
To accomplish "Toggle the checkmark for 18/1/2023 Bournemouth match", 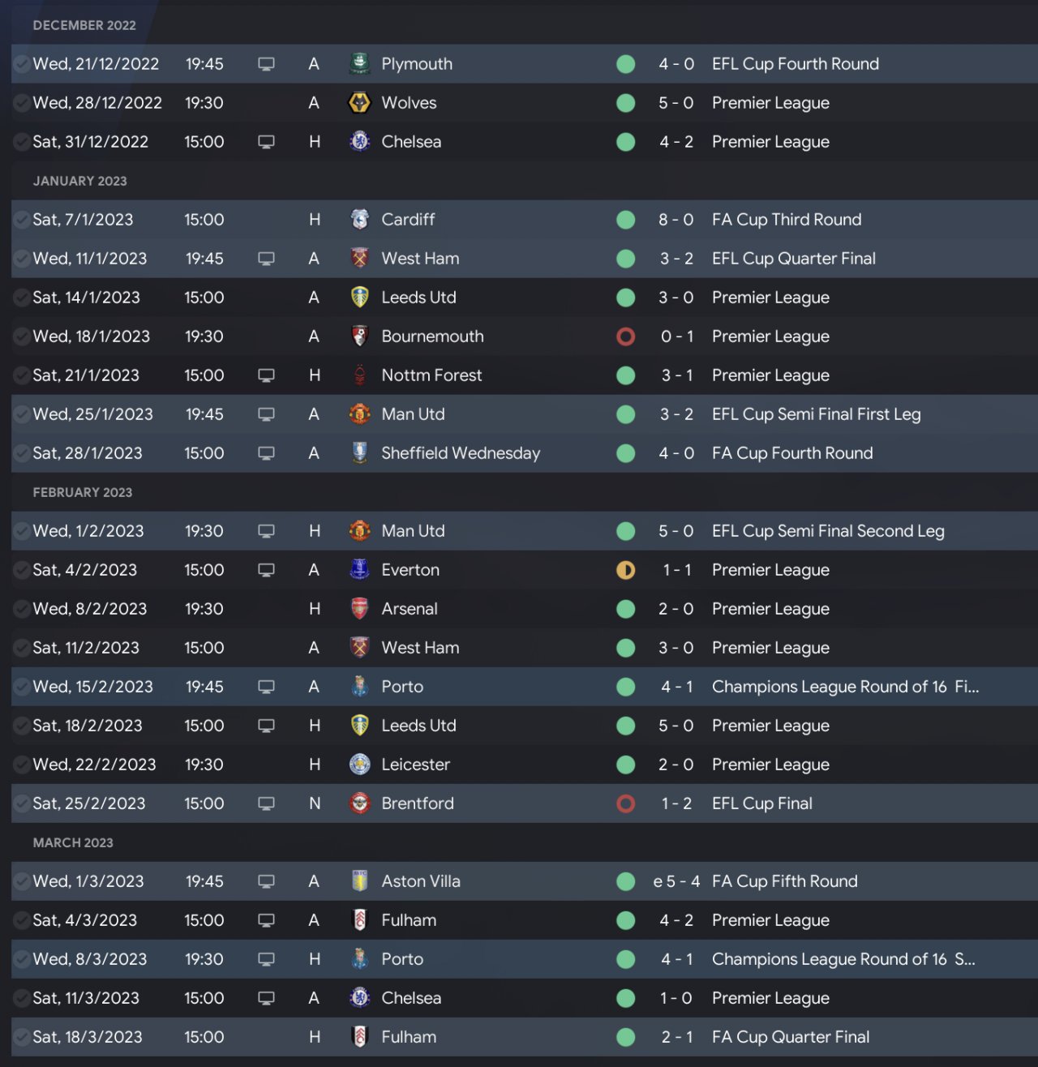I will coord(22,336).
